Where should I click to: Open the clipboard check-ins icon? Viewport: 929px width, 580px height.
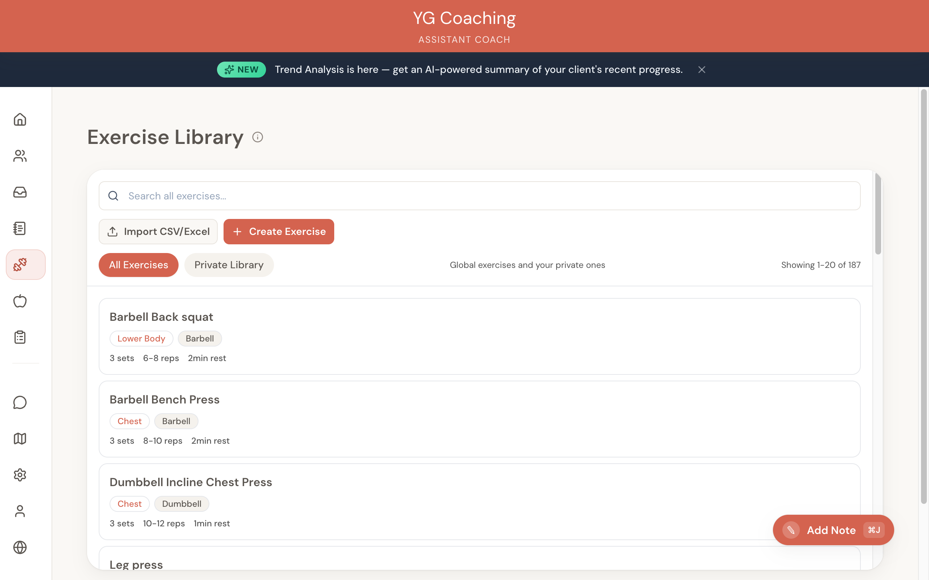[20, 337]
